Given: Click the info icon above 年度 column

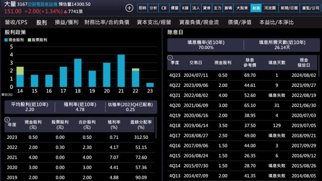Looking at the screenshot, I should tap(7, 119).
